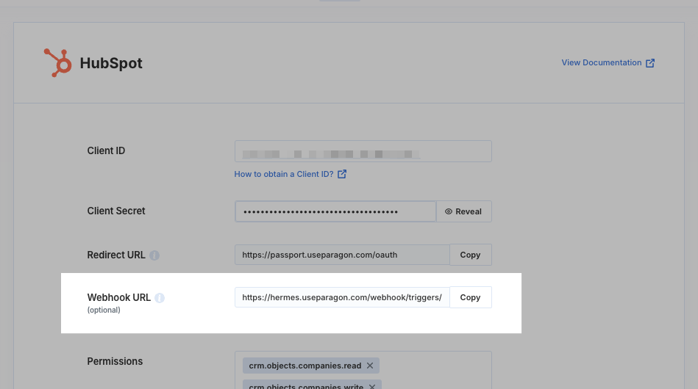The image size is (698, 389).
Task: Click the Client Secret label
Action: pyautogui.click(x=116, y=211)
